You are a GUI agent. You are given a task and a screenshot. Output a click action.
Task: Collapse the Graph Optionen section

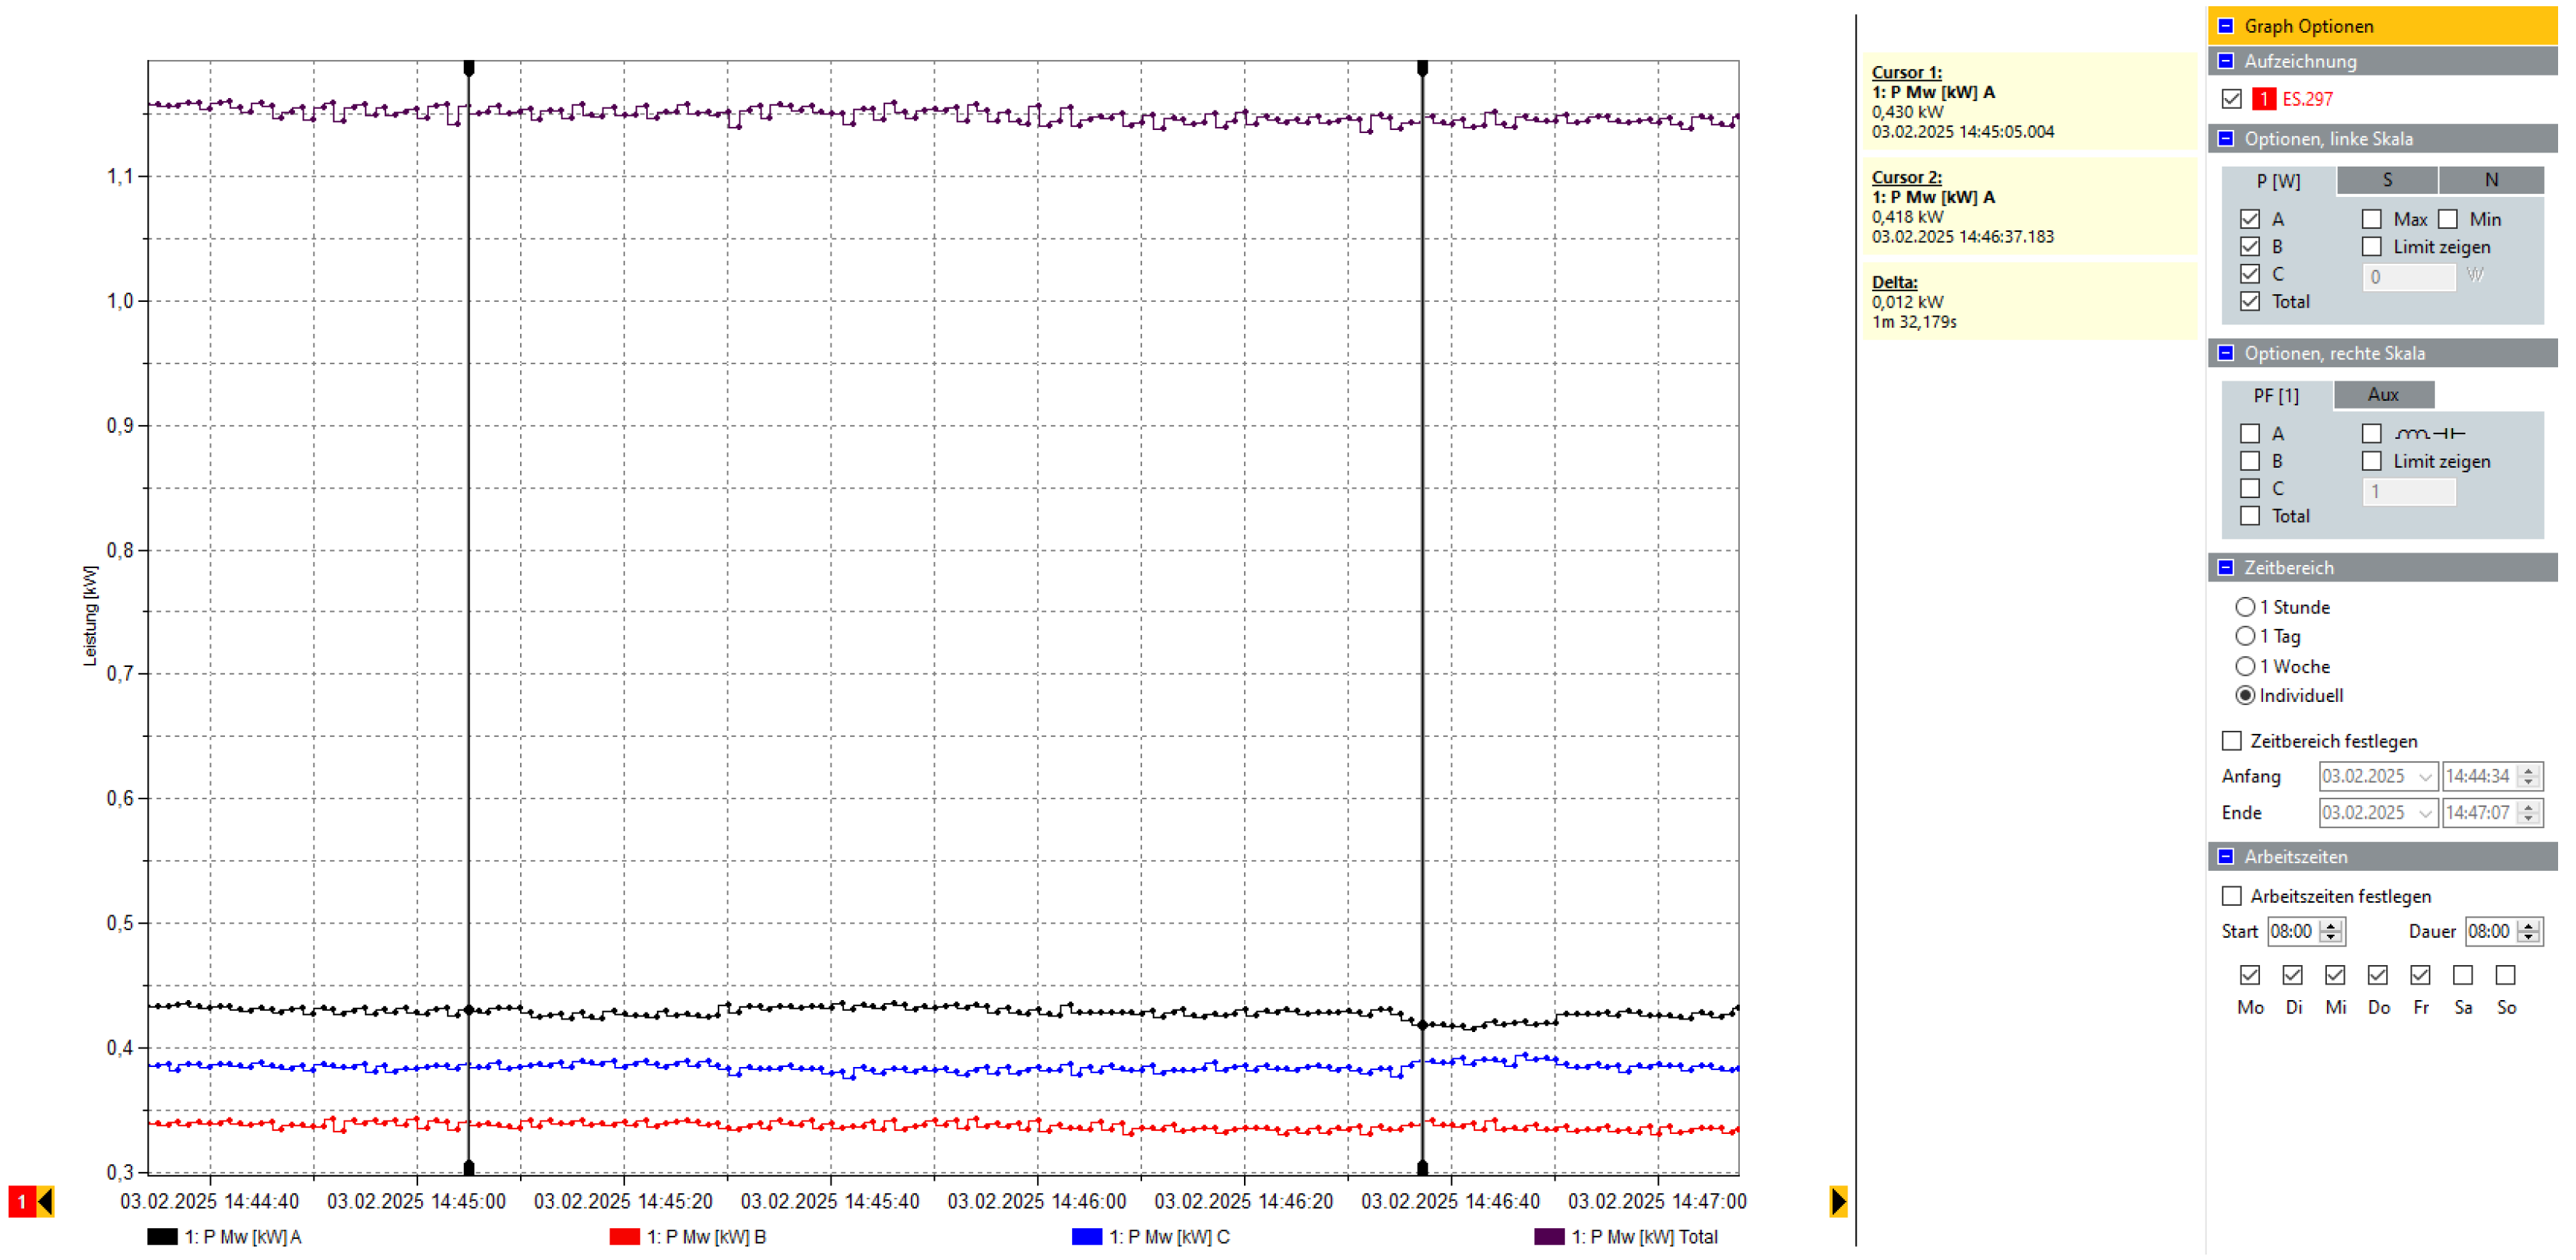coord(2226,26)
